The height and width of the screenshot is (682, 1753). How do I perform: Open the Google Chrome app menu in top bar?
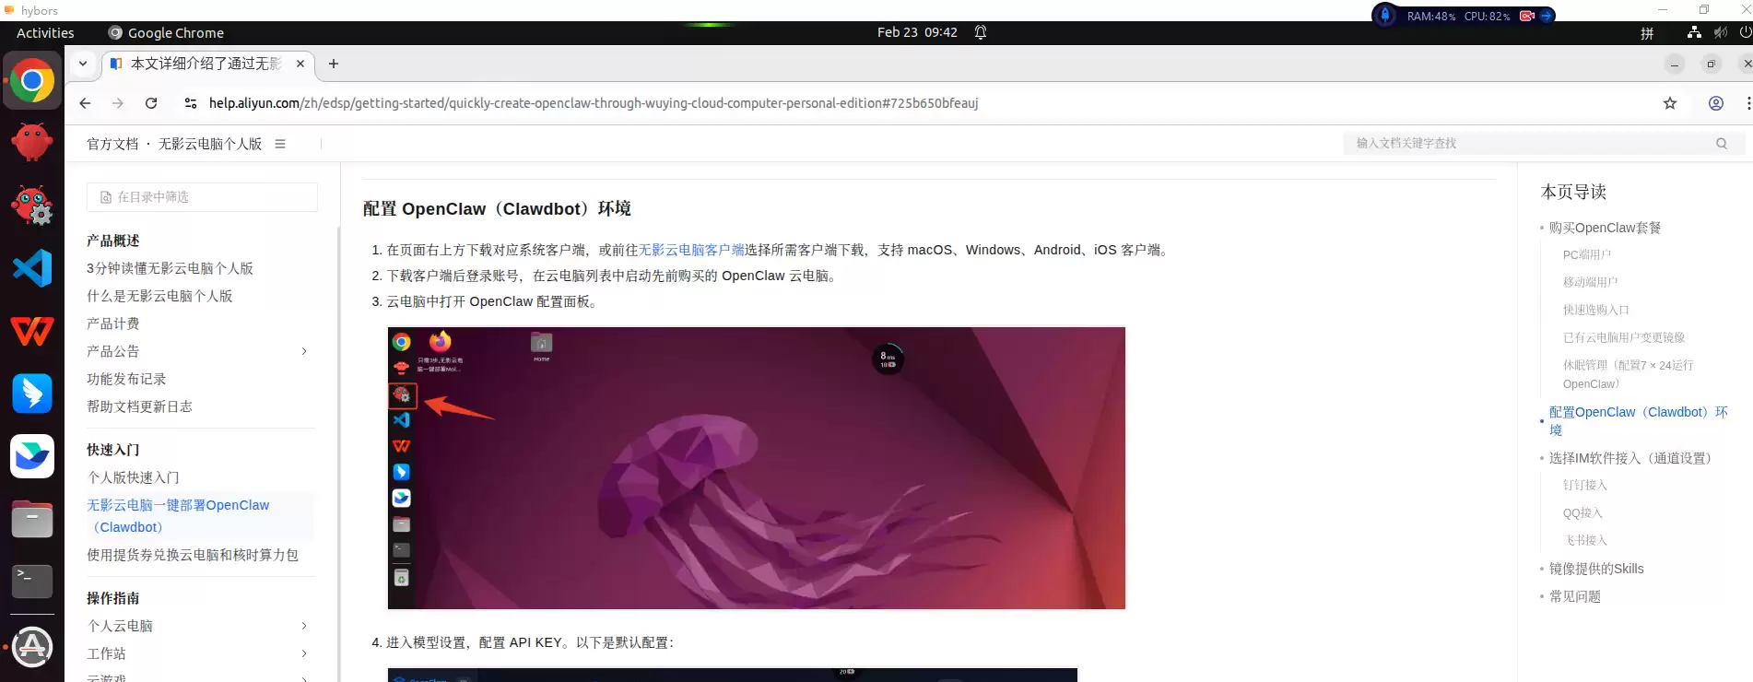pyautogui.click(x=166, y=32)
